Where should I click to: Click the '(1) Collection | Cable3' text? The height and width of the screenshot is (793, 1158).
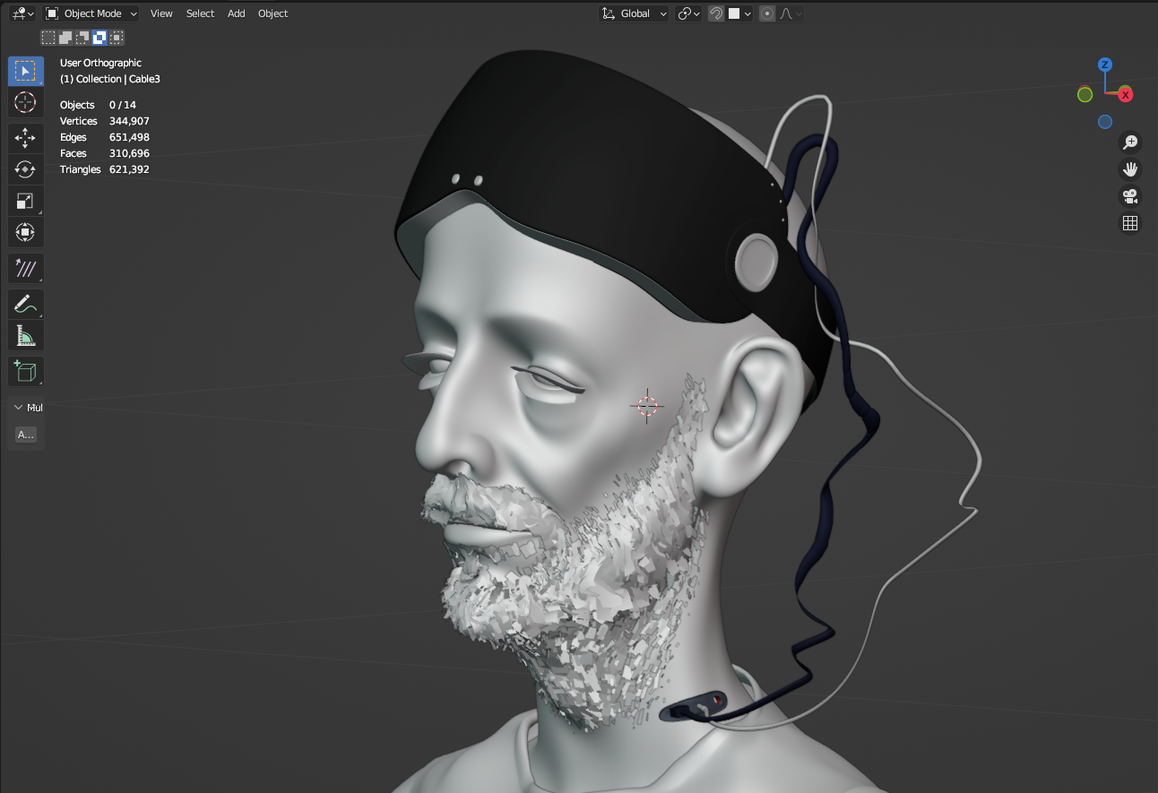[110, 79]
